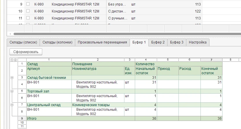Click the Торговый зал cell
The image size is (241, 129).
[x=49, y=91]
